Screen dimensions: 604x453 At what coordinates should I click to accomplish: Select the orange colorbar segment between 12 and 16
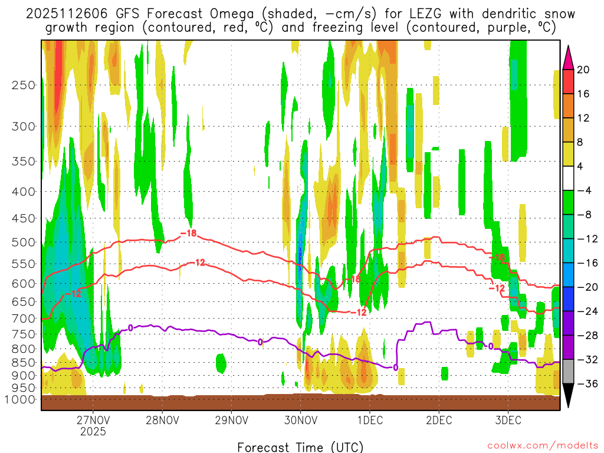[569, 106]
